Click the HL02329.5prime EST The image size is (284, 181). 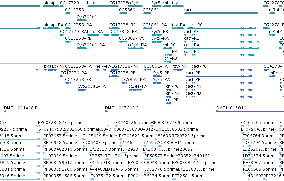point(47,159)
